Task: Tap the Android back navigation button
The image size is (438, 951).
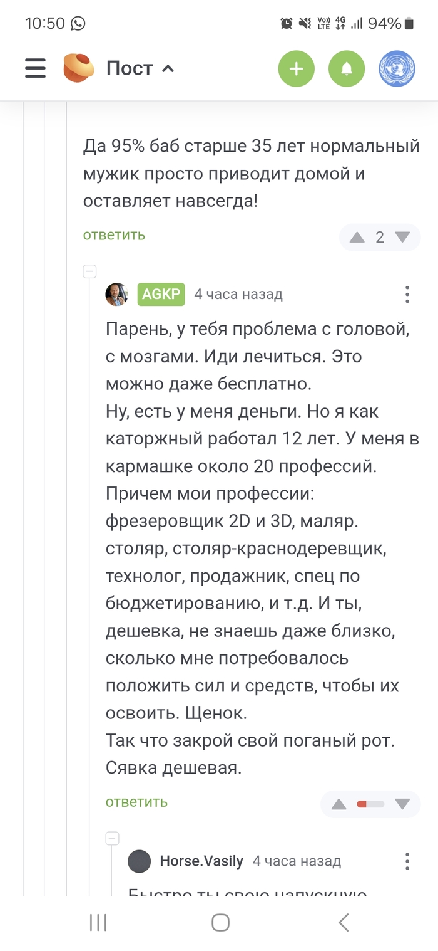Action: tap(343, 922)
